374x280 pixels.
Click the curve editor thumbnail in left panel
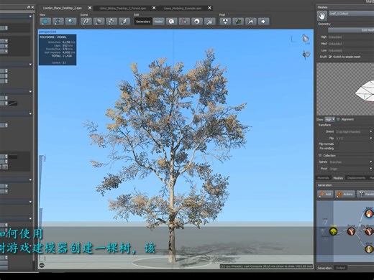point(13,103)
